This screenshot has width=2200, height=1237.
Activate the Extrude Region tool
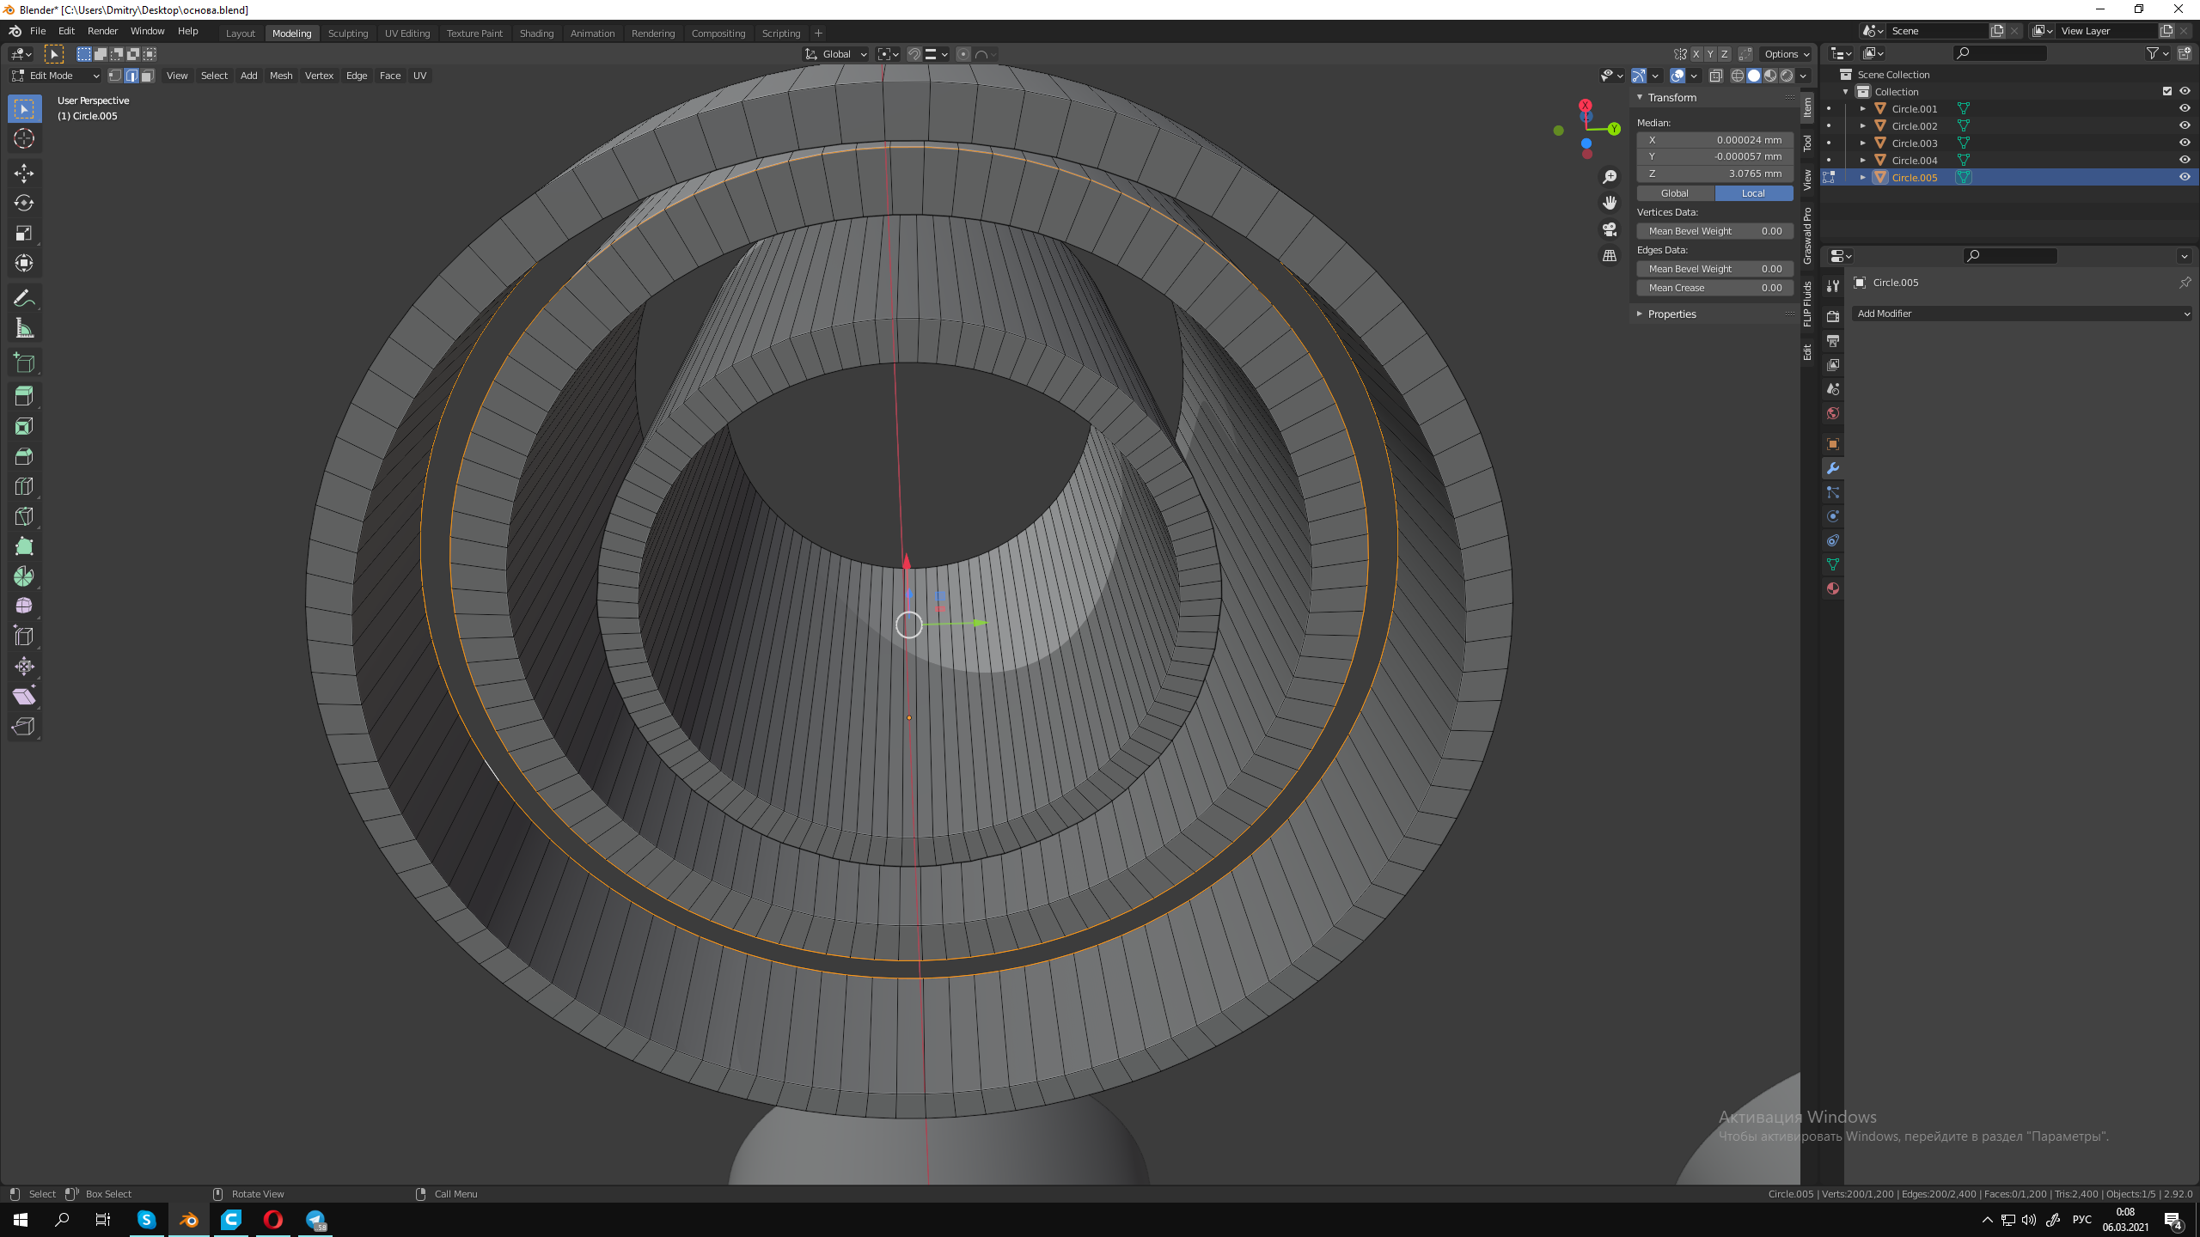pyautogui.click(x=24, y=397)
